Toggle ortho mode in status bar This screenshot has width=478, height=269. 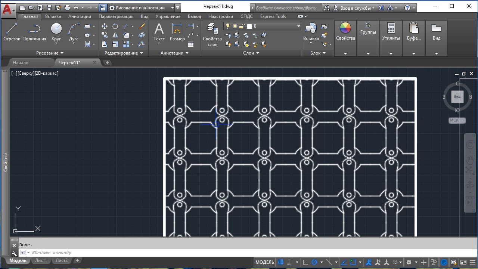click(305, 262)
